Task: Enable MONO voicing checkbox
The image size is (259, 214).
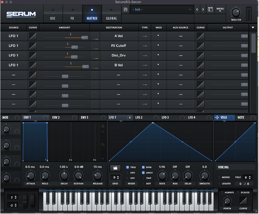Action: [x=219, y=177]
